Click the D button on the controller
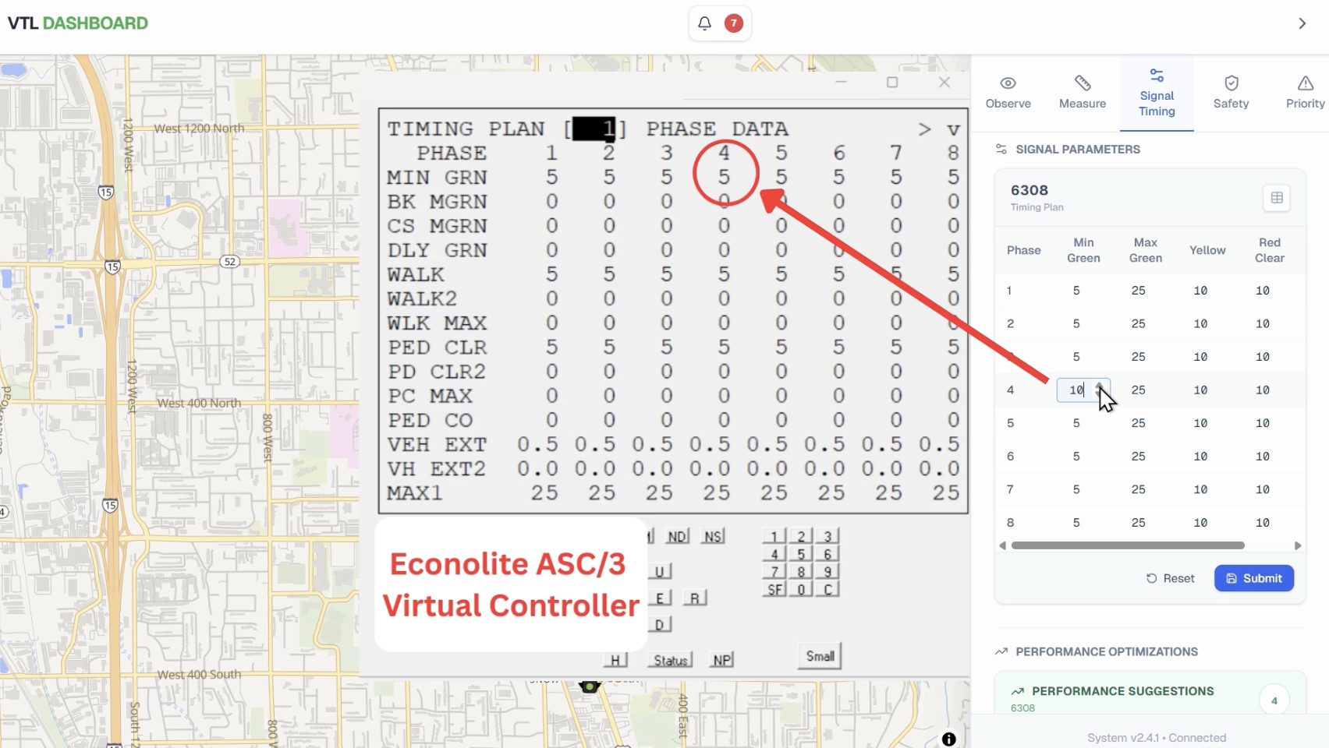 (x=660, y=624)
